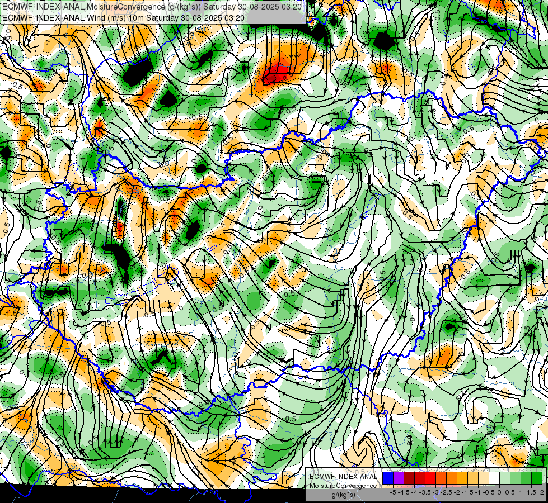Click the -3.5 tick label on the scale

click(425, 492)
